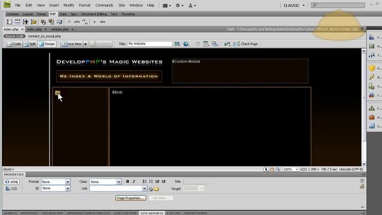This screenshot has width=382, height=215.
Task: Click the Page Properties button
Action: coord(131,198)
